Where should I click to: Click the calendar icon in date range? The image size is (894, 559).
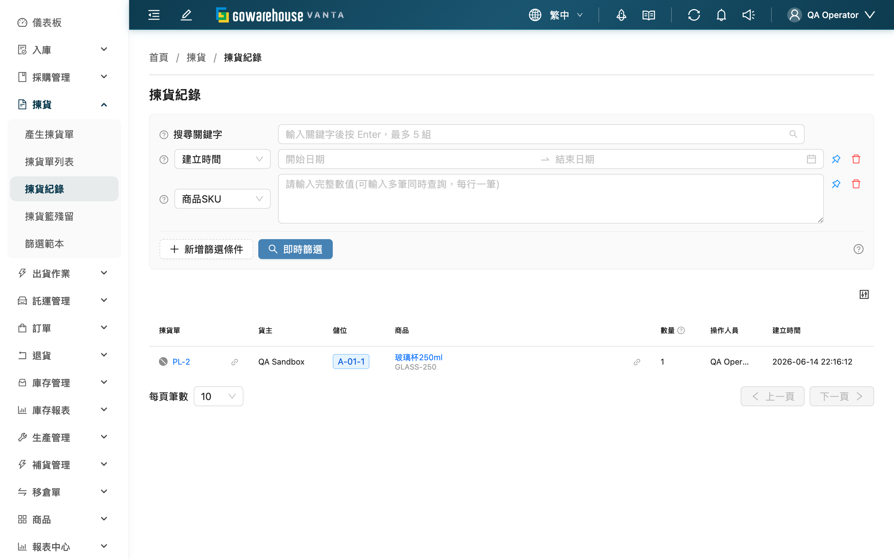click(x=811, y=159)
